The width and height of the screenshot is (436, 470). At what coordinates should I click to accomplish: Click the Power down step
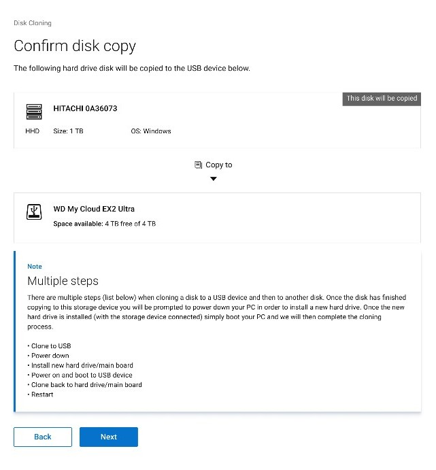click(50, 356)
